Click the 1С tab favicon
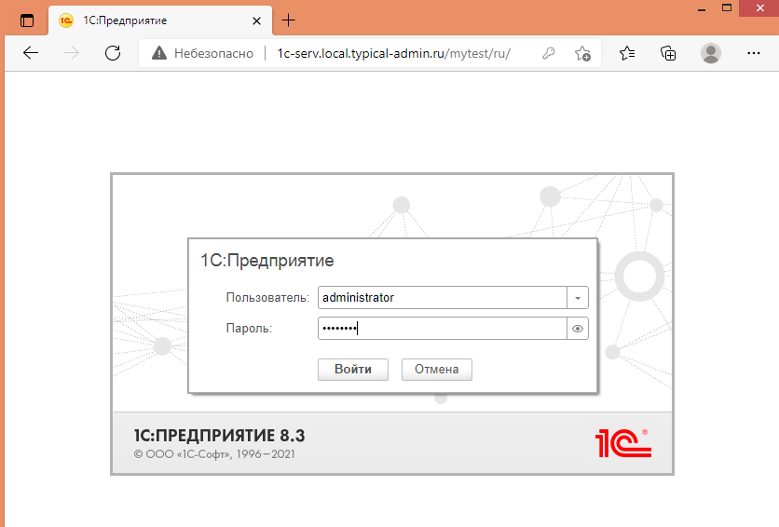This screenshot has height=527, width=779. coord(66,20)
